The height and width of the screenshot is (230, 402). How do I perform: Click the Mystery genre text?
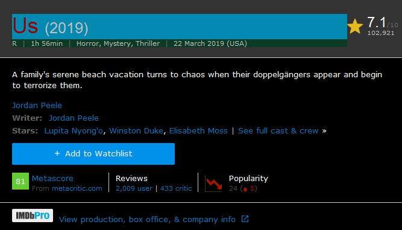[118, 44]
